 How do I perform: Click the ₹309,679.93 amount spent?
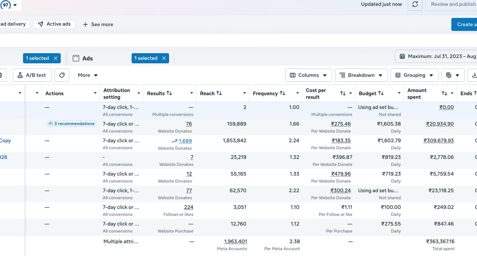(439, 141)
